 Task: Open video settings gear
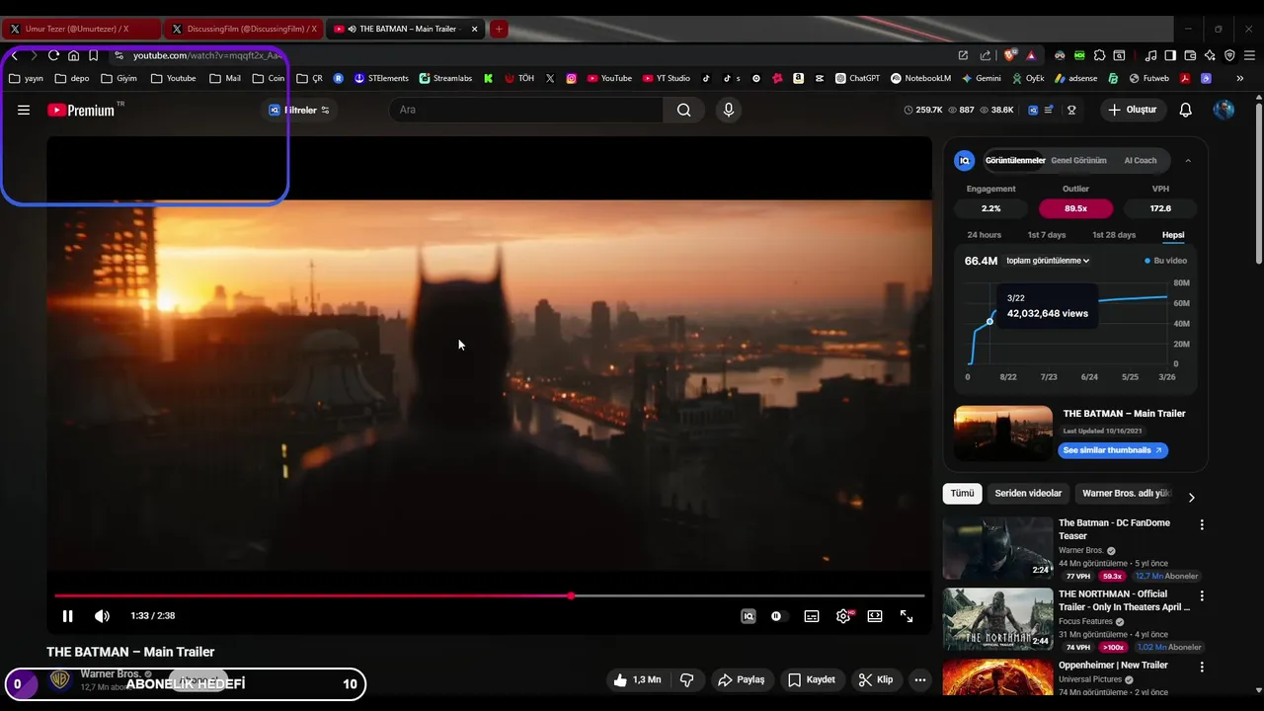[843, 616]
